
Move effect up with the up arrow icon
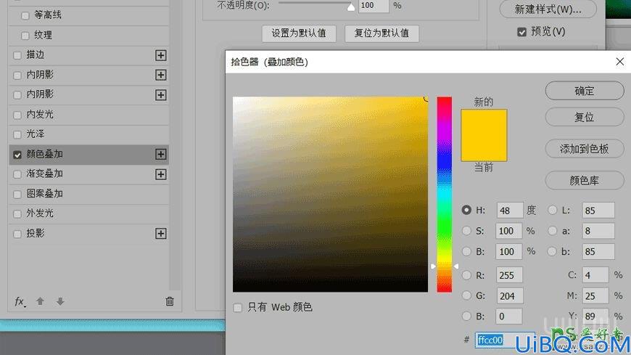[x=40, y=301]
